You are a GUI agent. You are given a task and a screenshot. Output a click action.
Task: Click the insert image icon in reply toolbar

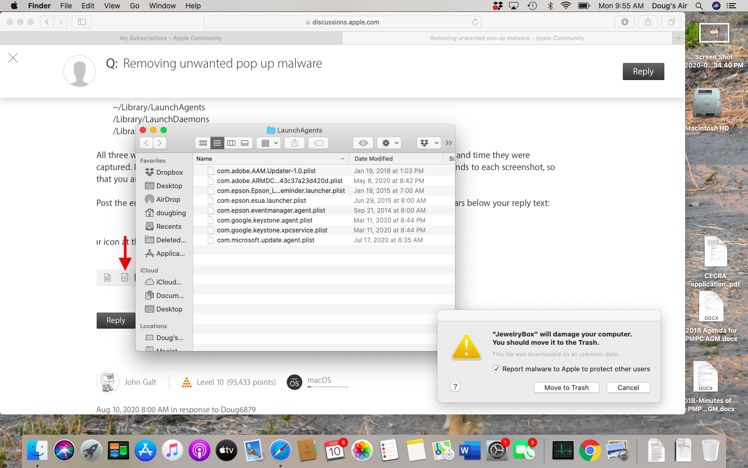(125, 278)
